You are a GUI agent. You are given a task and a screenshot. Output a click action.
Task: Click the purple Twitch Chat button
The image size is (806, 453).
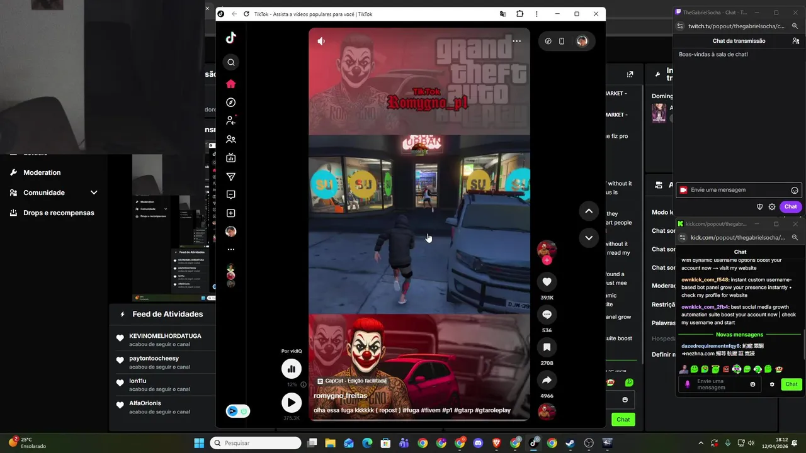coord(790,206)
